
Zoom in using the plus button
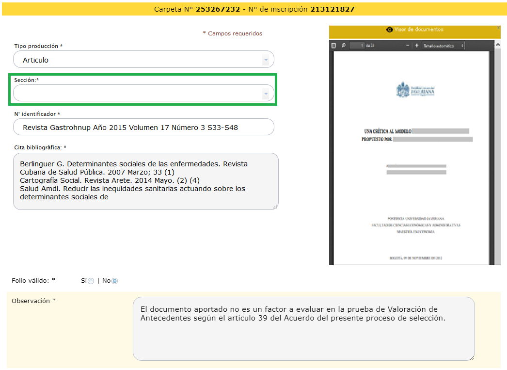pos(417,46)
